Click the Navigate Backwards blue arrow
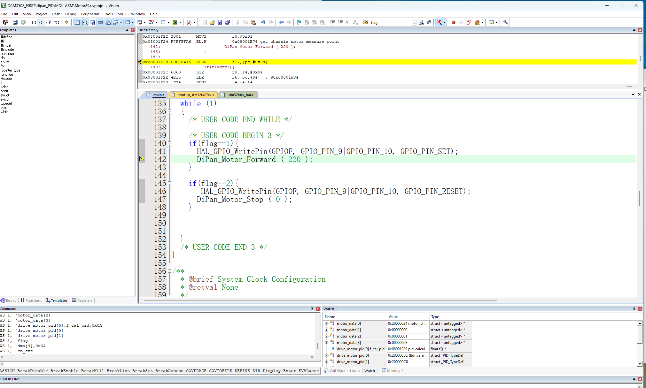Viewport: 646px width, 388px height. (281, 22)
